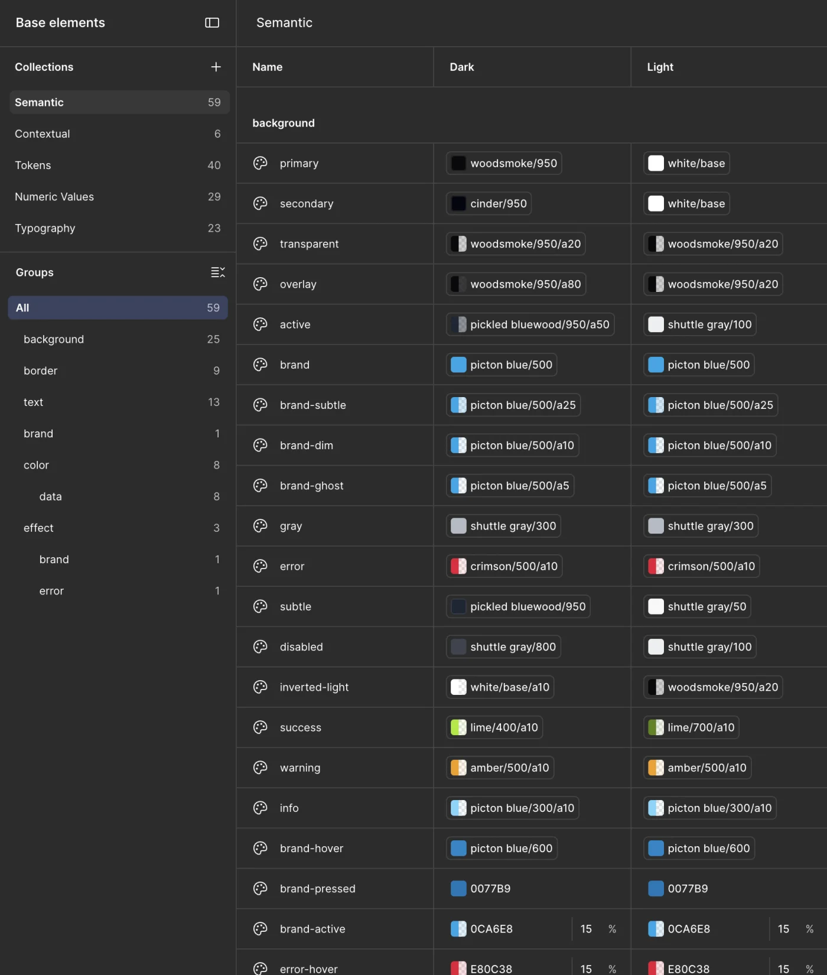Viewport: 827px width, 975px height.
Task: Select the color group
Action: point(118,465)
